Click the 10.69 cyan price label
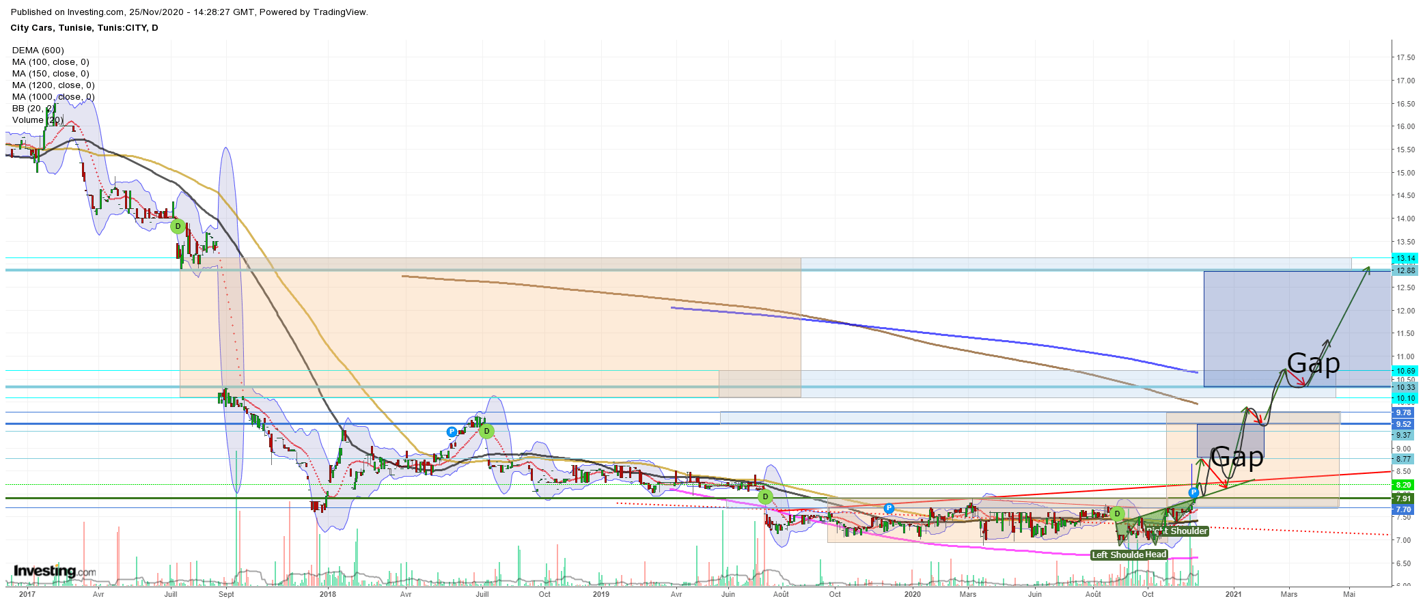Screen dimensions: 1423x603 [1405, 371]
